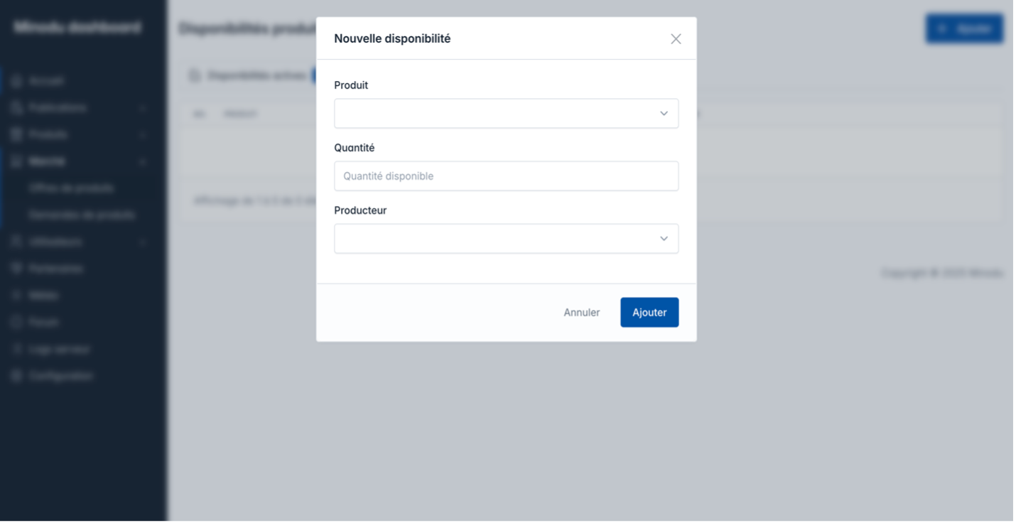Open Demandes de produits submenu item

point(82,215)
